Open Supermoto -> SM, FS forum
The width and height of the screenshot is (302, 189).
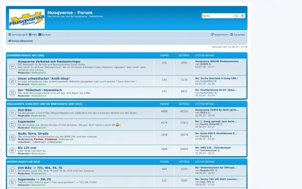[x=34, y=179]
